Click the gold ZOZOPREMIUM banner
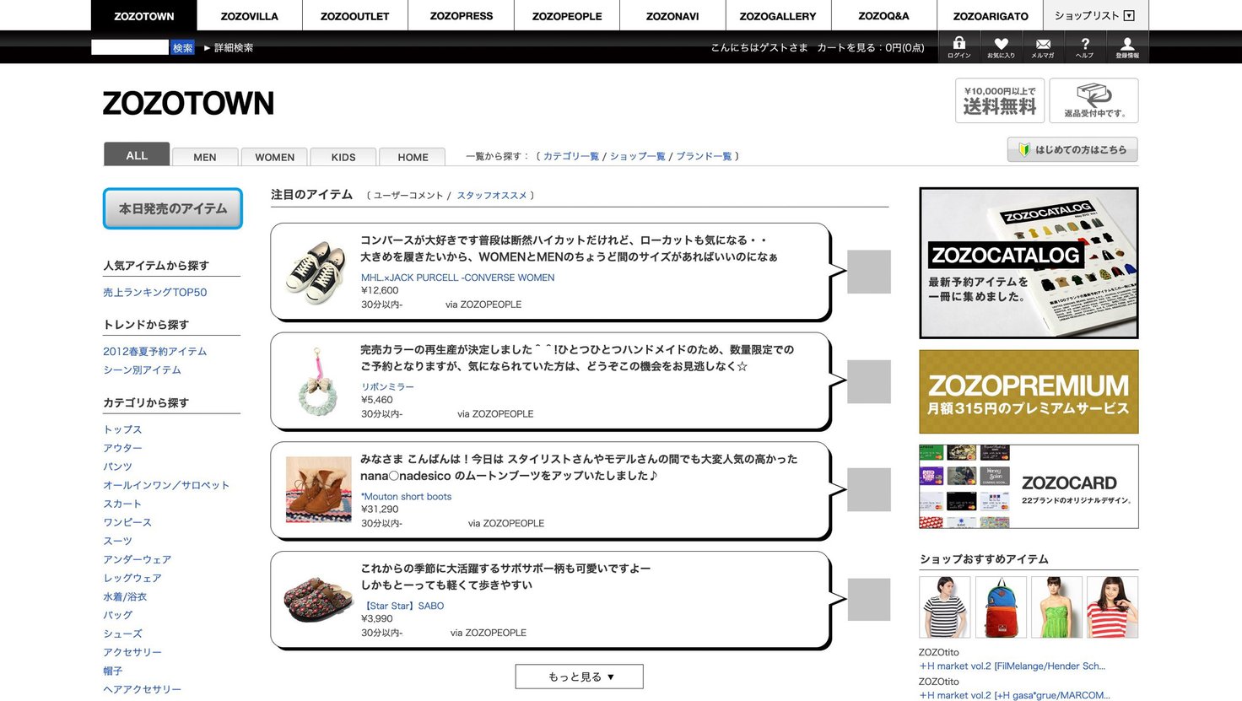This screenshot has height=701, width=1242. (x=1029, y=392)
